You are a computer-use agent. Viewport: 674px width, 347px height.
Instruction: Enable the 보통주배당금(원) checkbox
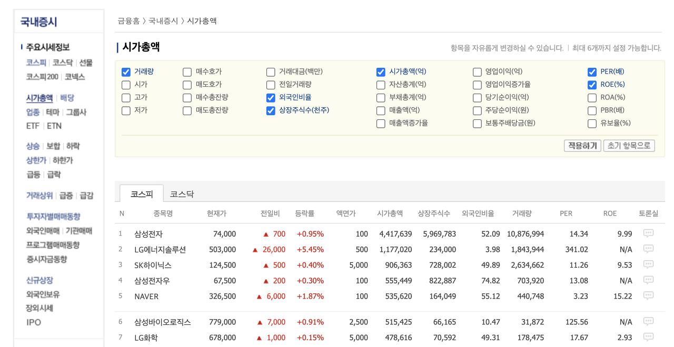[477, 124]
